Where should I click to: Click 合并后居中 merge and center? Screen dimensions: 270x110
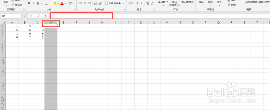point(113,3)
